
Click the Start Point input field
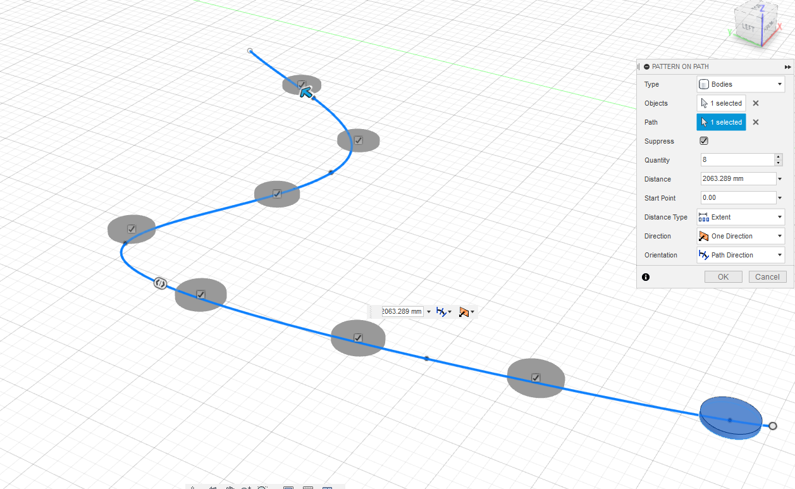coord(737,198)
